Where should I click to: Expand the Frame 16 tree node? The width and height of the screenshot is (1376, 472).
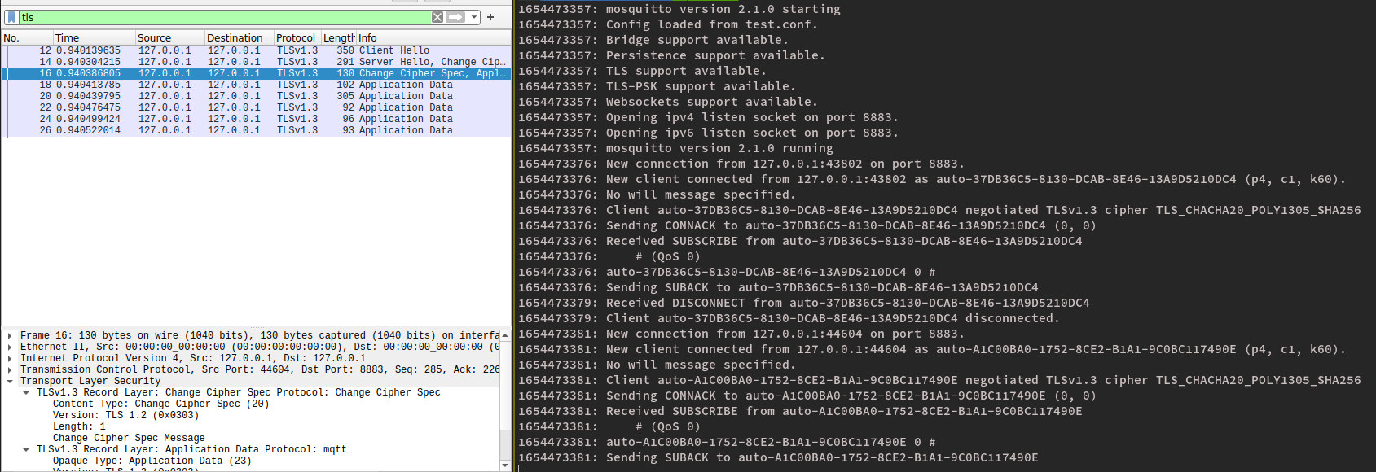click(x=10, y=335)
